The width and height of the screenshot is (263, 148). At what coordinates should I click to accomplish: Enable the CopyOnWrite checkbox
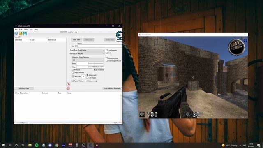[x=73, y=72]
